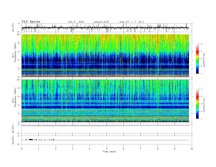
Task: Click the "-7" tick on ch.2 color bar
Action: point(201,119)
